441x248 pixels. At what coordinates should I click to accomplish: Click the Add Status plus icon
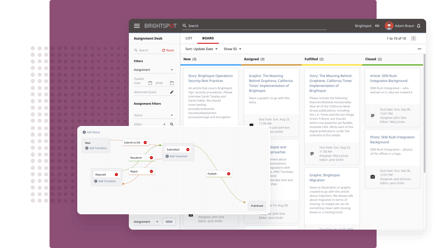(84, 132)
